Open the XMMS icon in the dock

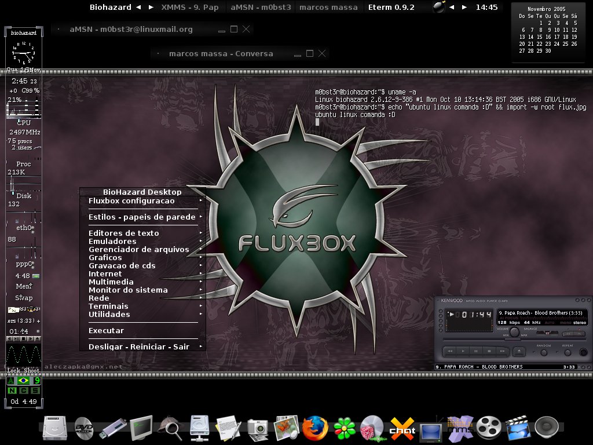[x=460, y=428]
